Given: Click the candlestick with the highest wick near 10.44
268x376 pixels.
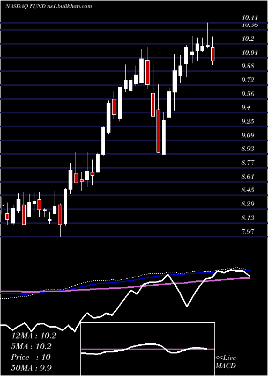Looking at the screenshot, I should pyautogui.click(x=208, y=46).
